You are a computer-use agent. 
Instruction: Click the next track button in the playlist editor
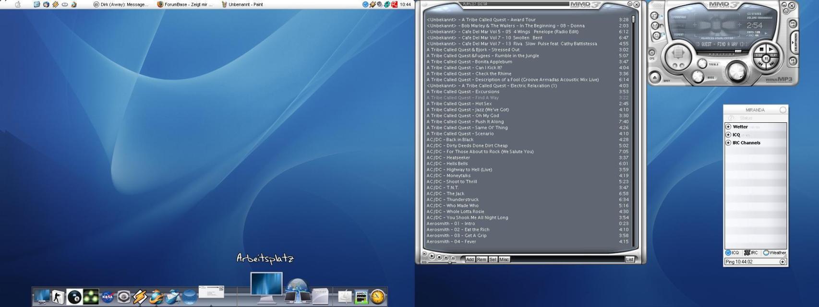(452, 258)
